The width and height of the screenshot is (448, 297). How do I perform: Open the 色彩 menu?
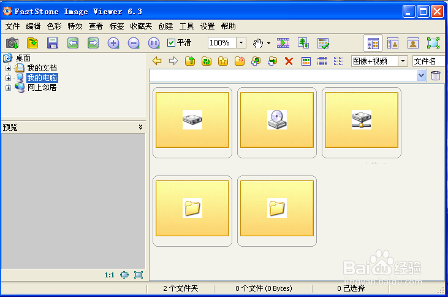click(55, 26)
